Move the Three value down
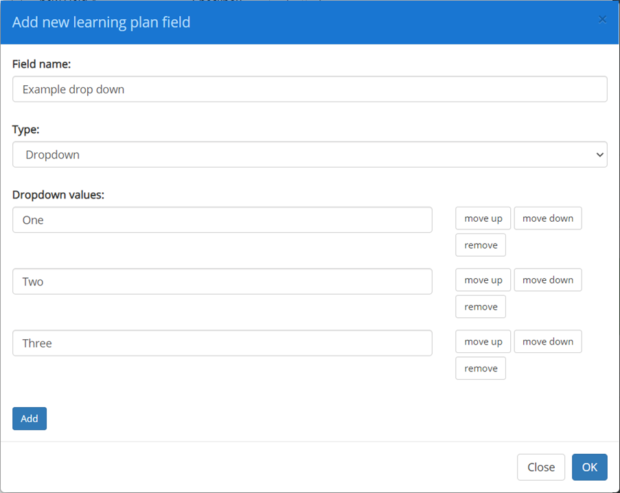The height and width of the screenshot is (493, 620). 547,341
